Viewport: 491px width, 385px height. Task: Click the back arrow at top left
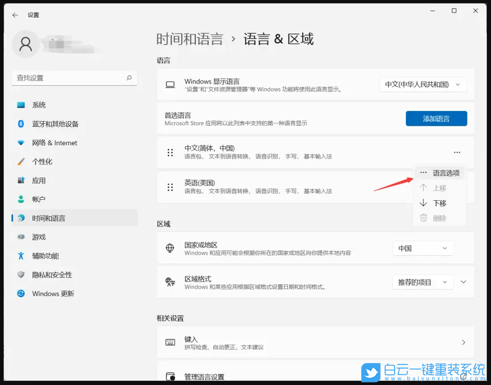14,15
